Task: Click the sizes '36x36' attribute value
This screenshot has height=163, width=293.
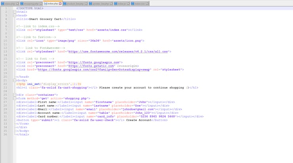Action: click(95, 40)
